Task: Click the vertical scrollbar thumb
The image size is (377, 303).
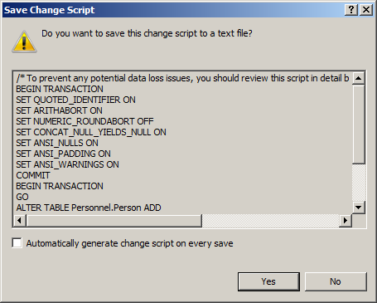Action: click(359, 124)
